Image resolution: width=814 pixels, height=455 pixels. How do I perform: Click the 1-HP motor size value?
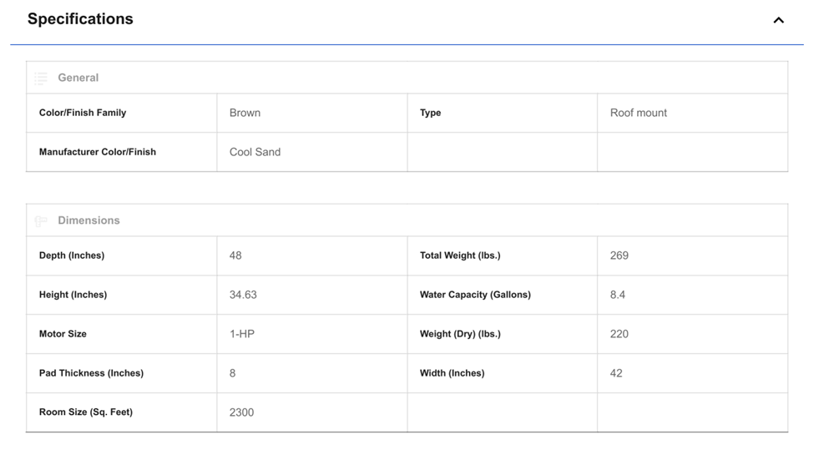[242, 334]
